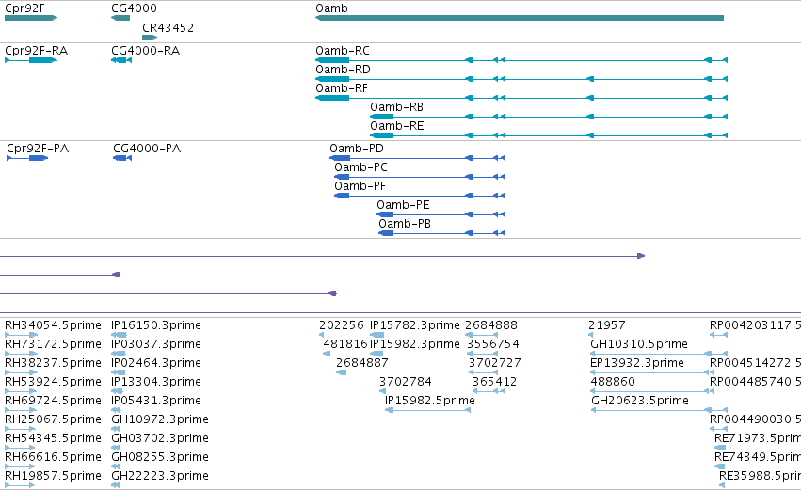Screen dimensions: 801x490
Task: Select EST IP13304.3prime
Action: (156, 382)
